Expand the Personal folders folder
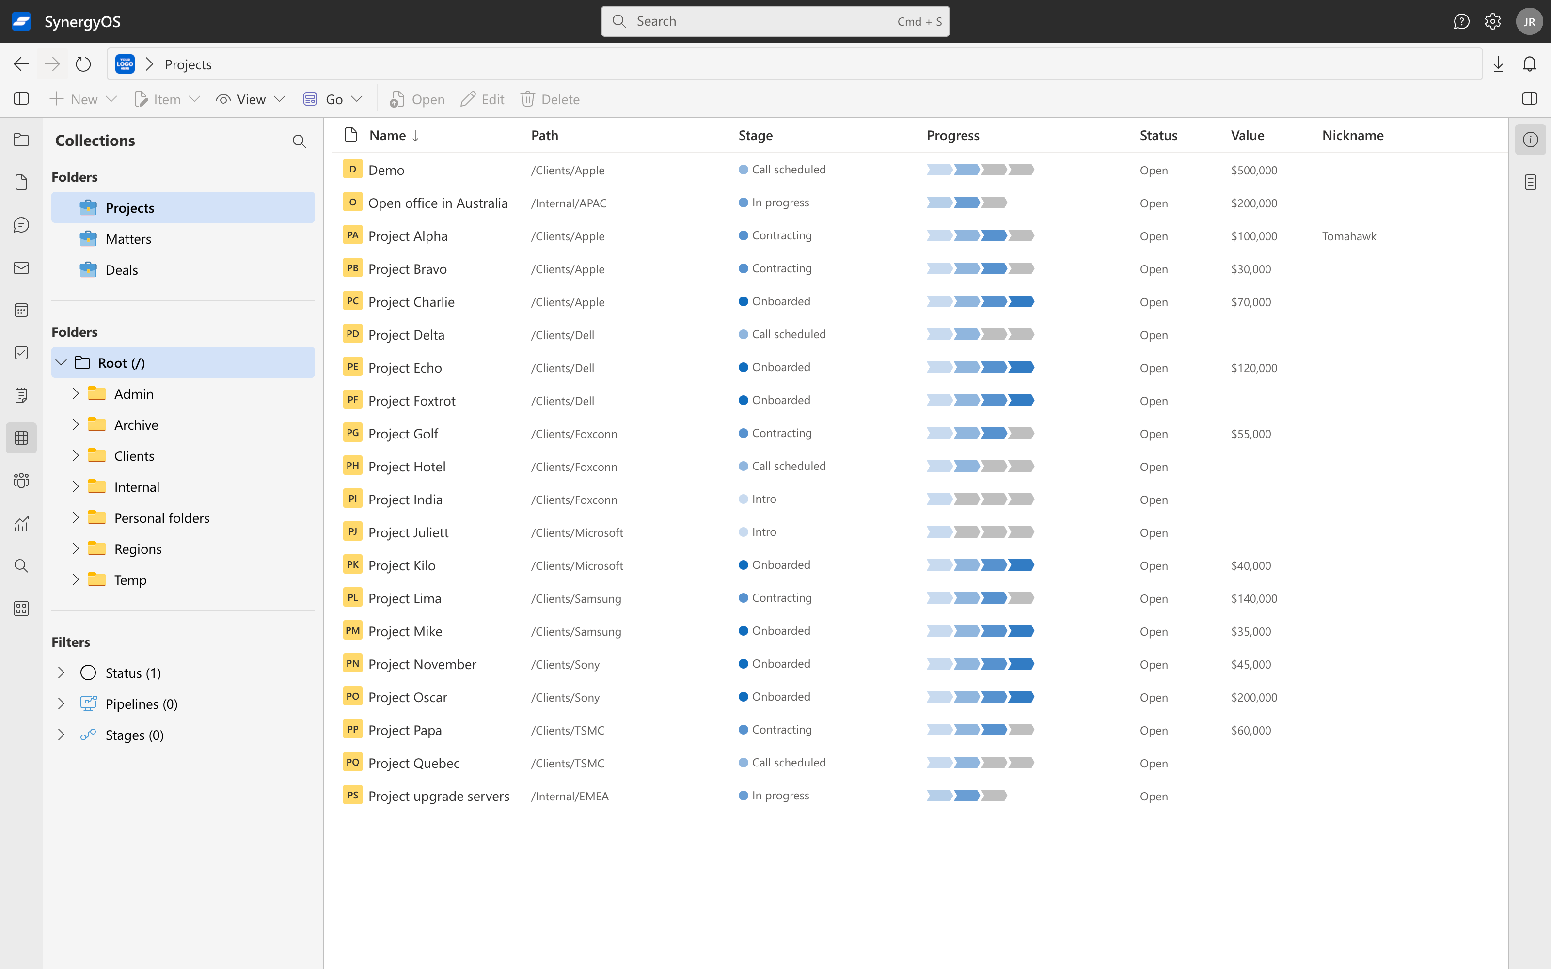The image size is (1551, 969). tap(76, 518)
